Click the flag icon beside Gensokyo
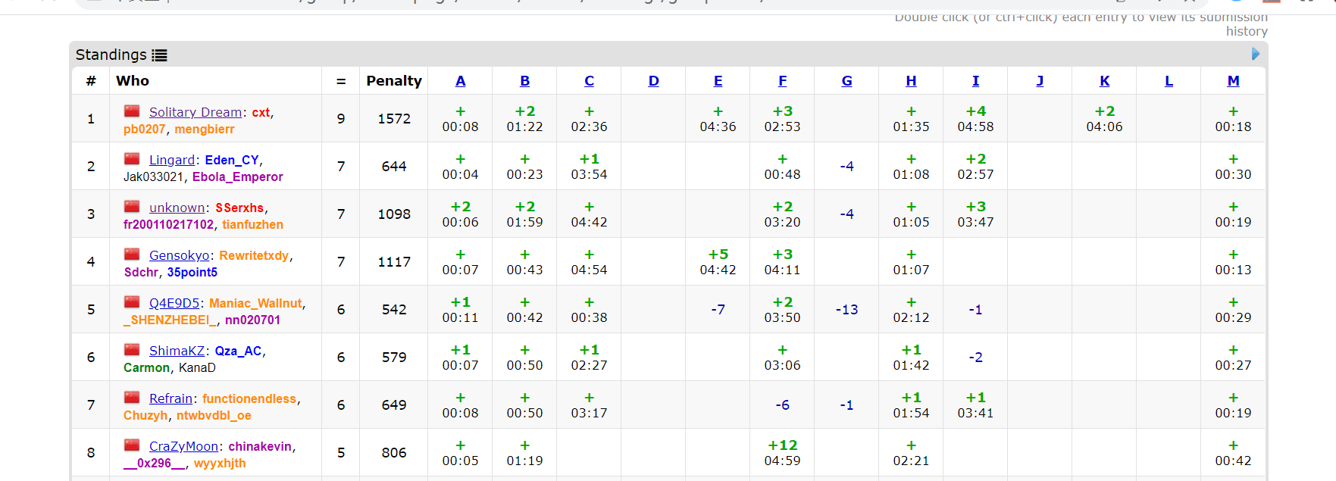The image size is (1336, 481). [x=132, y=255]
